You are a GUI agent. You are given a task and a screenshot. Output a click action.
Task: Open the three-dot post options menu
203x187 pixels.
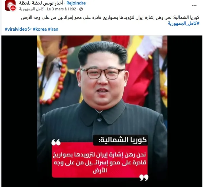[x=194, y=5]
